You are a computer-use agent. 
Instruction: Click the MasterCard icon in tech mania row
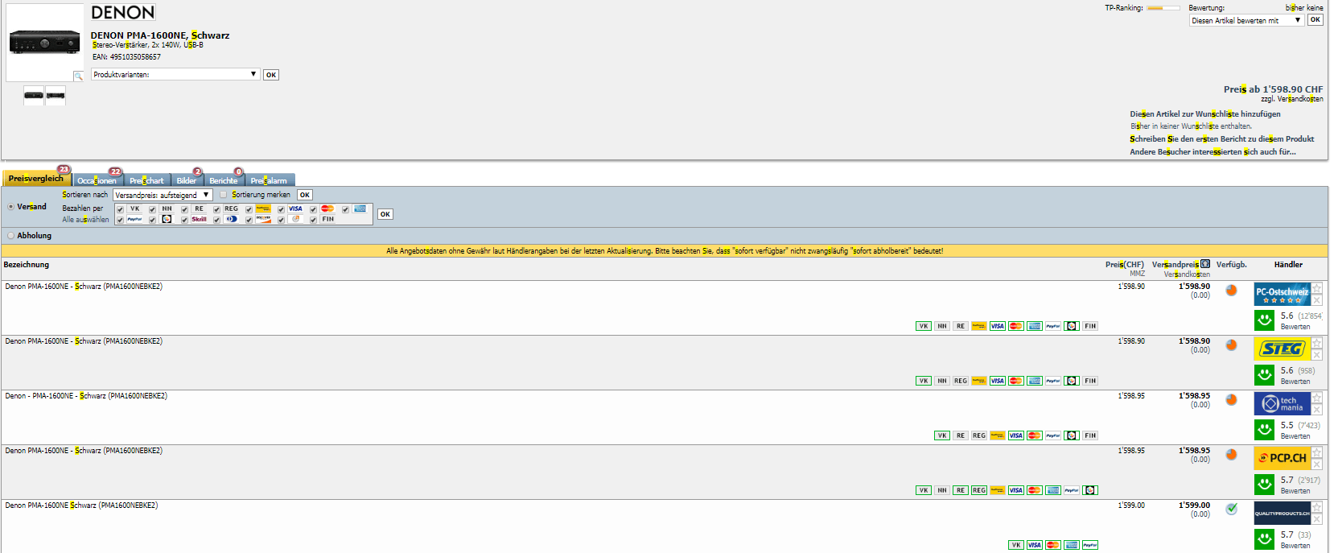point(1035,435)
